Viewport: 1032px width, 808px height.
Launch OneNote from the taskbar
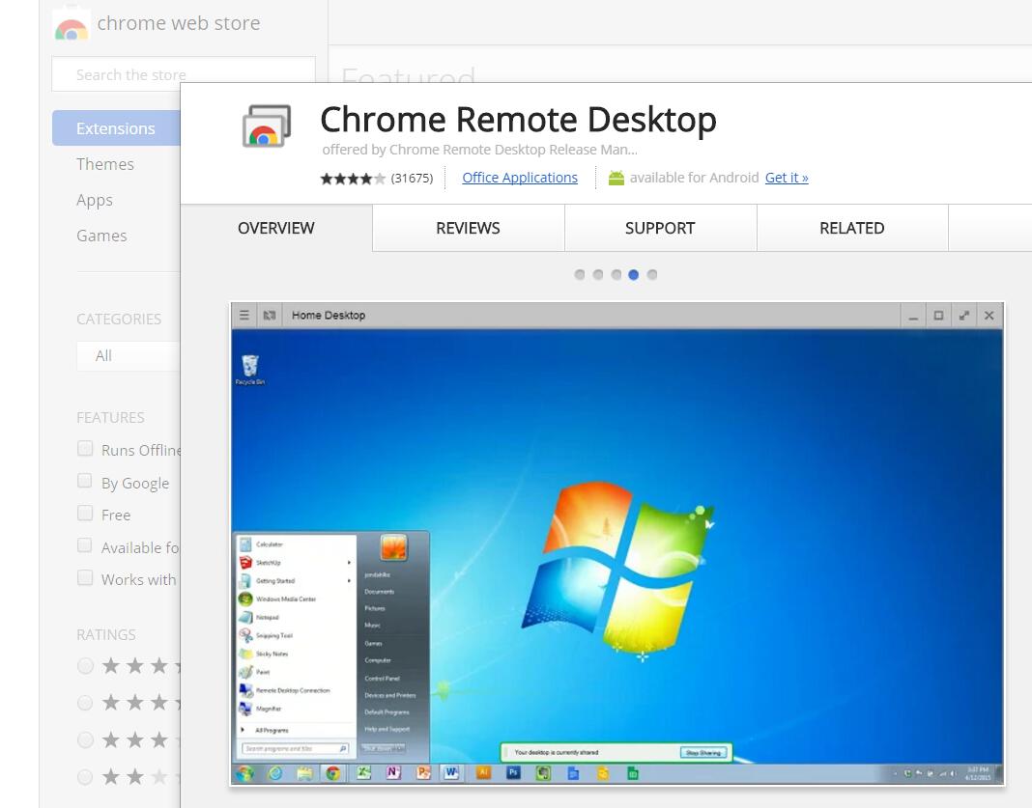coord(393,773)
